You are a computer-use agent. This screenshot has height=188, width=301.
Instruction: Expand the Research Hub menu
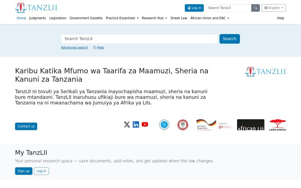[x=154, y=18]
